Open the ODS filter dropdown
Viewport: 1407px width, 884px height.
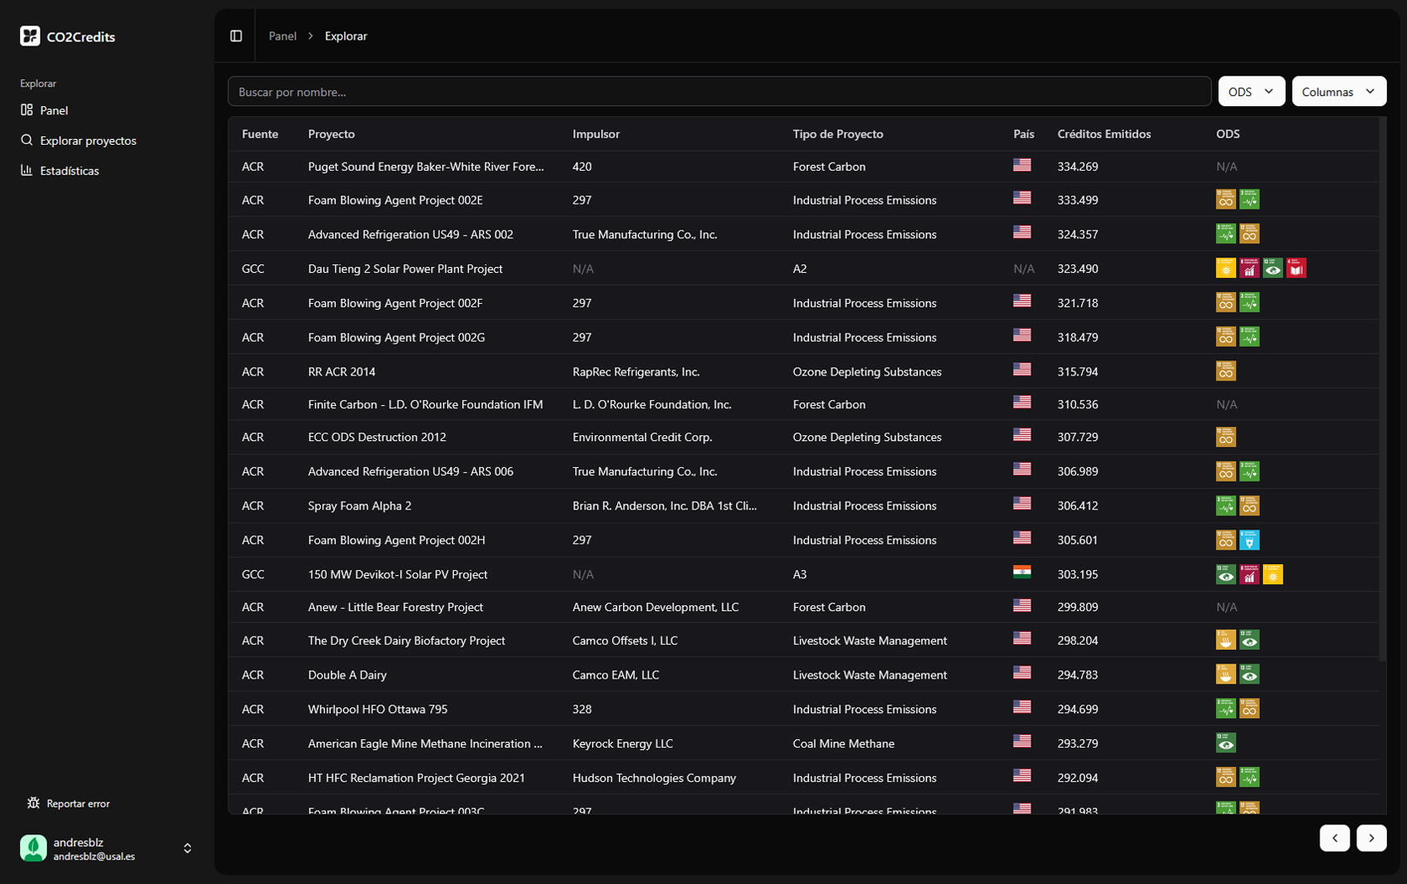1251,92
